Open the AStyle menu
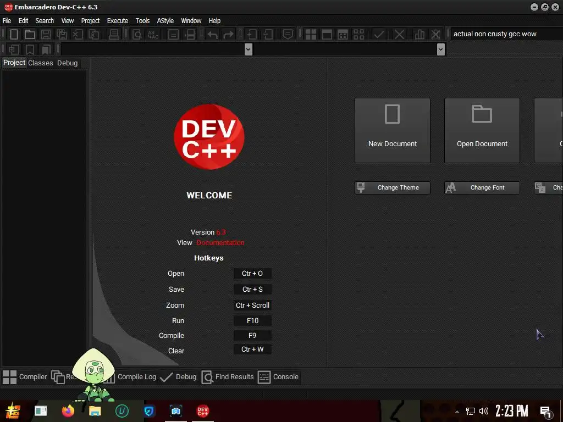This screenshot has width=563, height=422. coord(165,21)
